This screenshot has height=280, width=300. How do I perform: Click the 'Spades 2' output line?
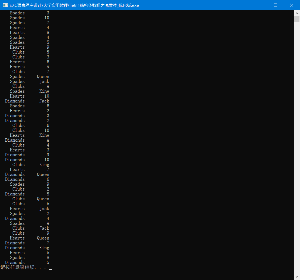[x=29, y=214]
